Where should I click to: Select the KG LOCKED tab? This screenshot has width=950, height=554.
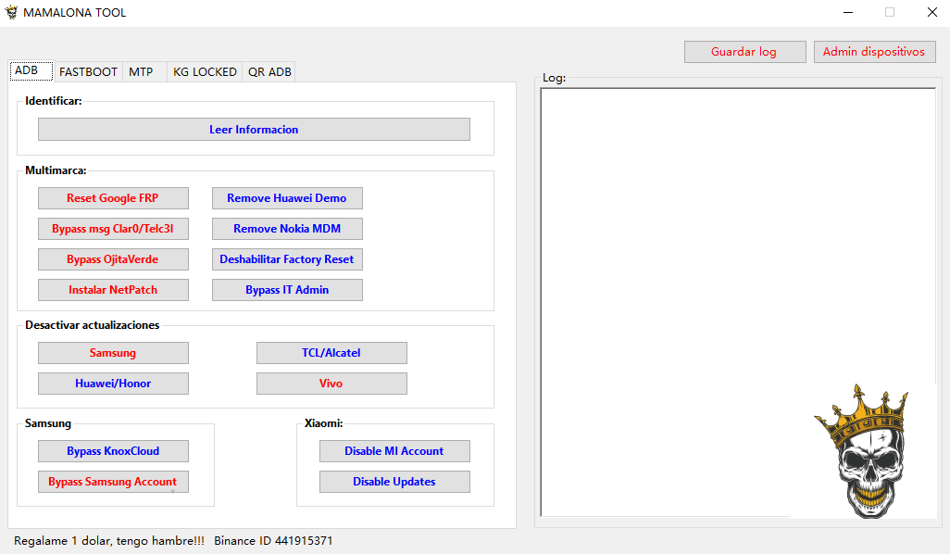205,71
